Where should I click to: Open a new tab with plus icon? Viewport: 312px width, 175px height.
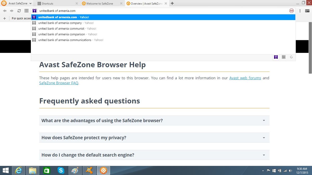point(172,3)
